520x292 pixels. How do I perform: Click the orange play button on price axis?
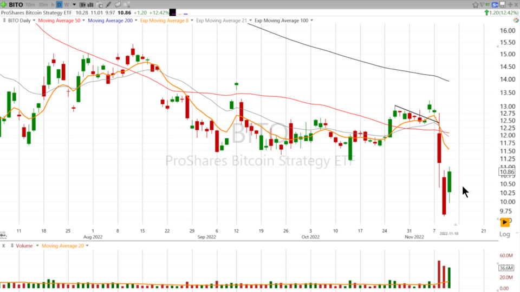tap(505, 222)
